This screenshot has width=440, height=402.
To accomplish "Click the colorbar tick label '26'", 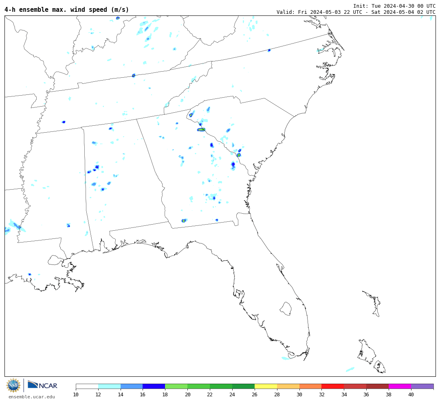I will 255,395.
